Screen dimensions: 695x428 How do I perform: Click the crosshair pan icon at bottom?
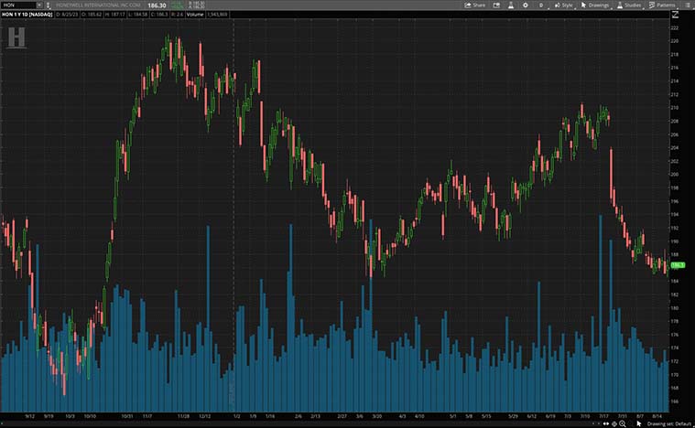pyautogui.click(x=614, y=423)
